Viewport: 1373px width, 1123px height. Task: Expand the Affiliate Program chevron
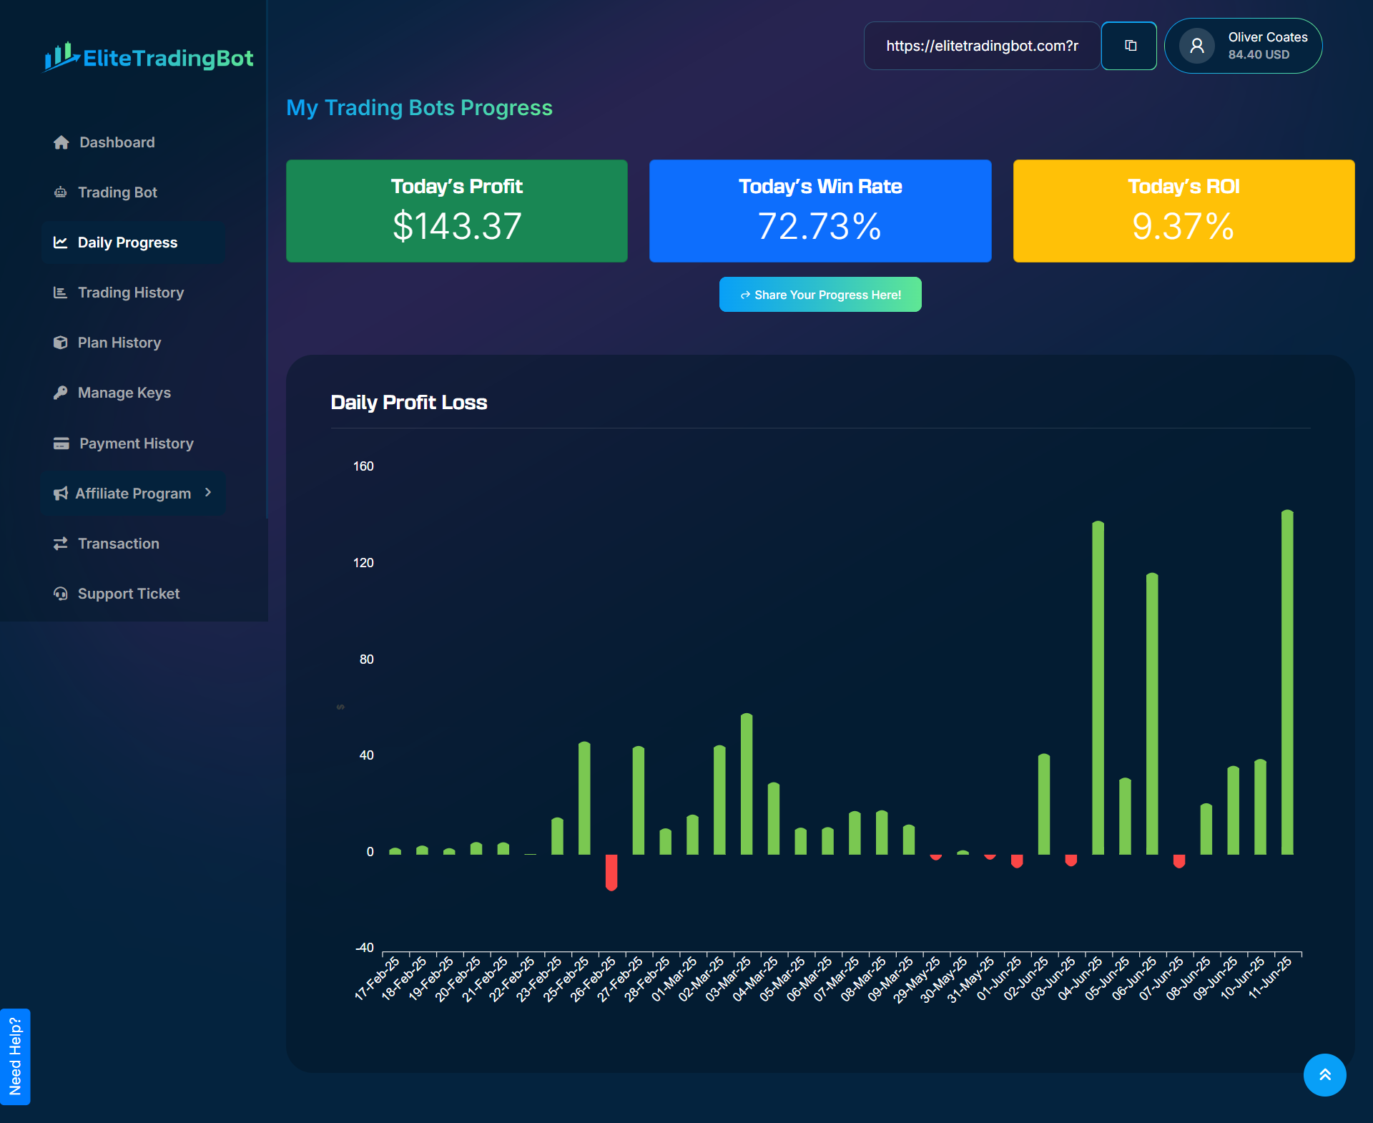[208, 493]
